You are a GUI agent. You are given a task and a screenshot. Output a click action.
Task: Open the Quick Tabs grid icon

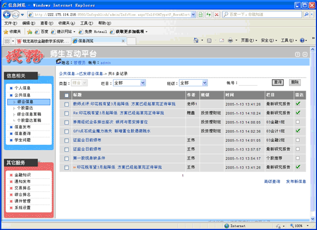[7, 41]
